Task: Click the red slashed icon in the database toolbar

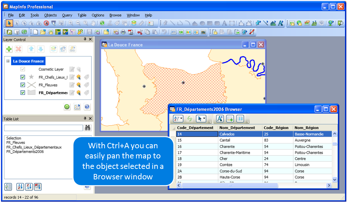Action: pyautogui.click(x=252, y=32)
